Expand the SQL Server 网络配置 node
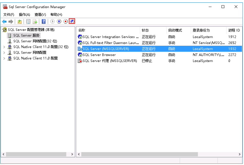 [4, 53]
